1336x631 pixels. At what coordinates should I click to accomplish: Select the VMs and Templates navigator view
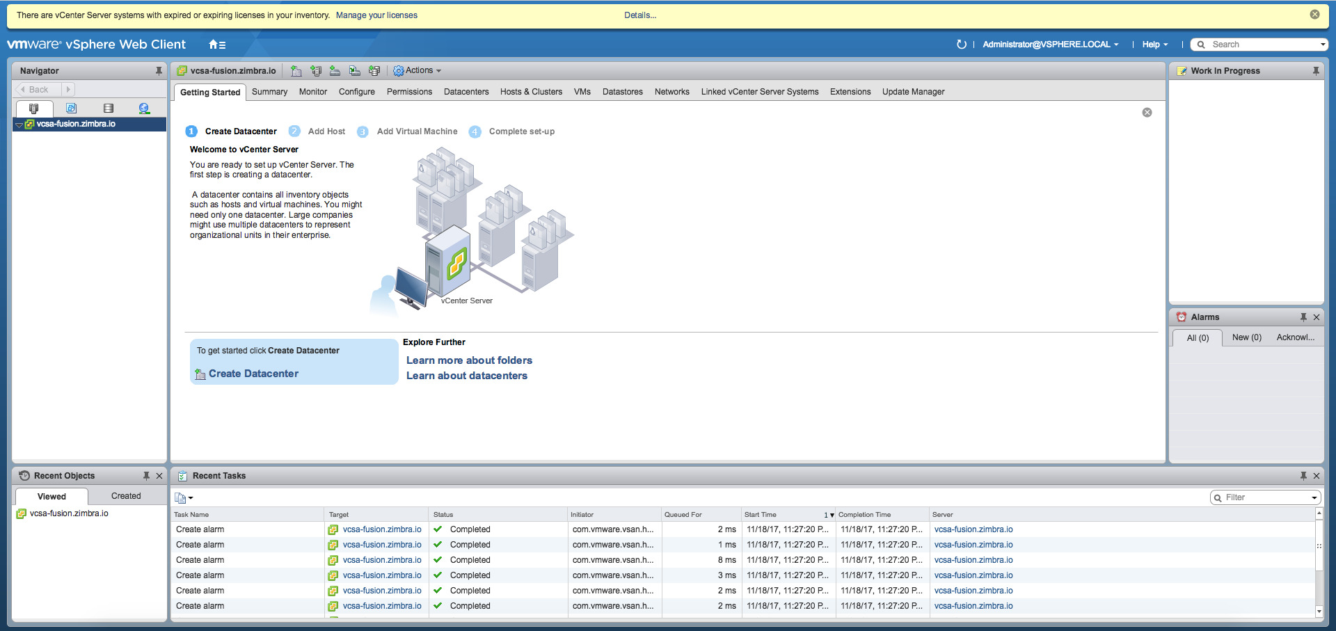(71, 109)
